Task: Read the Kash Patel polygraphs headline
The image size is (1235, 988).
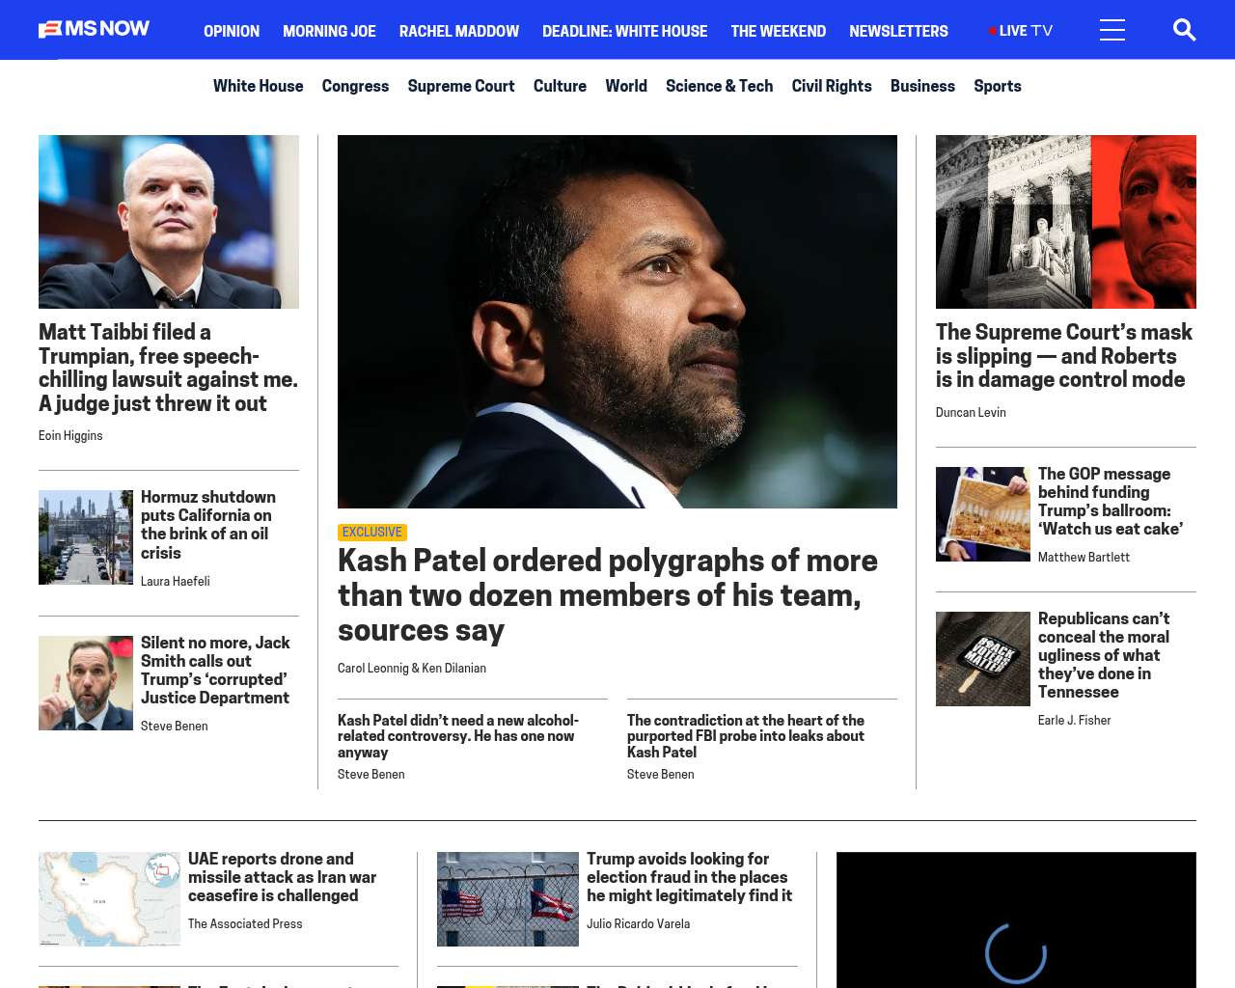Action: [608, 595]
